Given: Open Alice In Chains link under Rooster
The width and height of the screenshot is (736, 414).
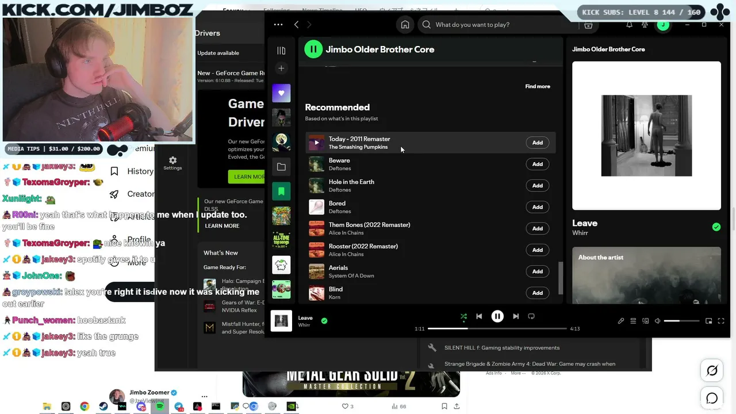Looking at the screenshot, I should [346, 254].
